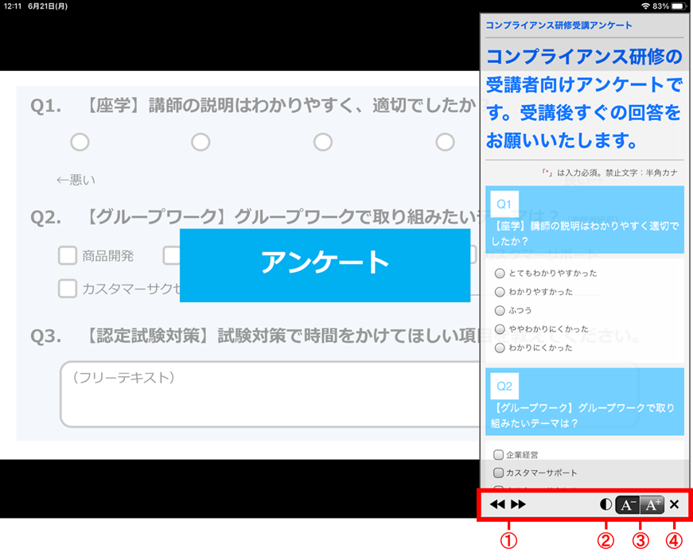Close the survey panel with X icon
The width and height of the screenshot is (693, 560).
click(675, 504)
